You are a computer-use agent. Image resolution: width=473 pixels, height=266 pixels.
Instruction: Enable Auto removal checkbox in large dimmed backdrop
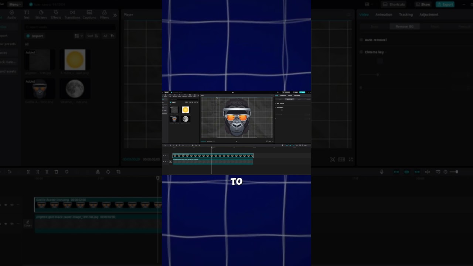coord(361,40)
